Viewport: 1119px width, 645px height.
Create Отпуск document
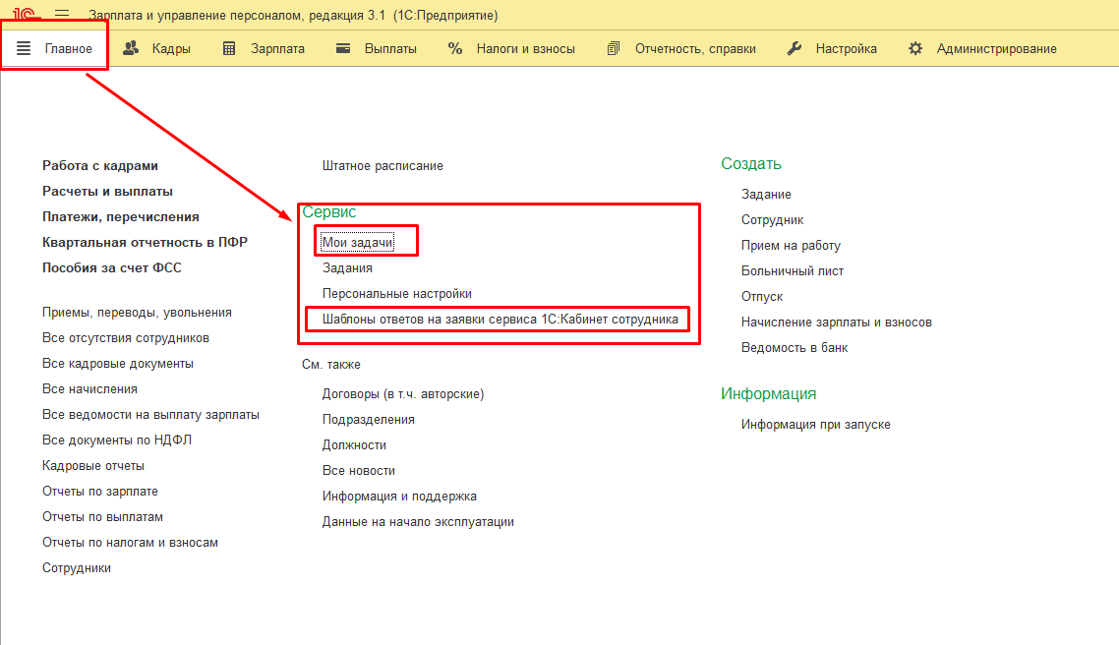(x=762, y=297)
